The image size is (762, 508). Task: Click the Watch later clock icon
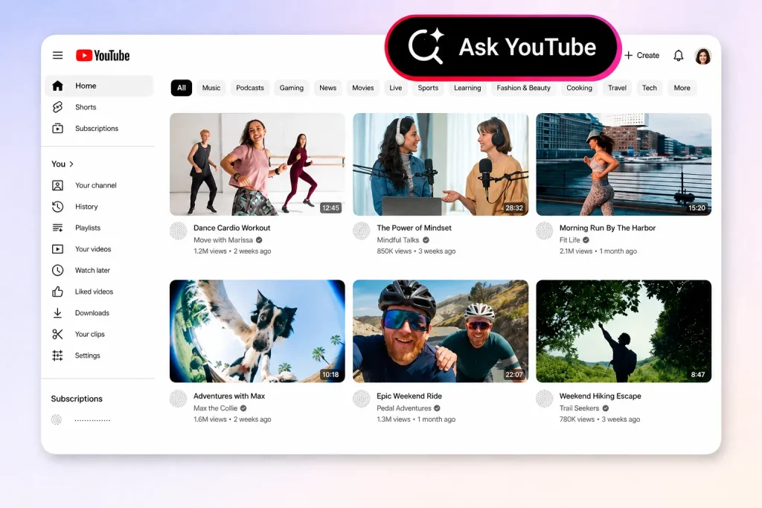coord(57,270)
